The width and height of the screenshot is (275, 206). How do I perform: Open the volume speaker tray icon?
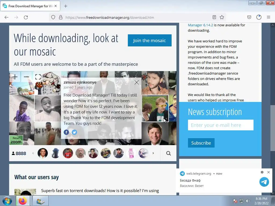248,201
